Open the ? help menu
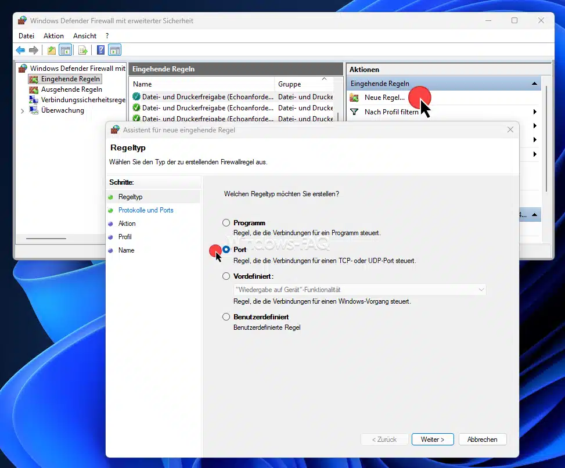565x468 pixels. pos(107,36)
